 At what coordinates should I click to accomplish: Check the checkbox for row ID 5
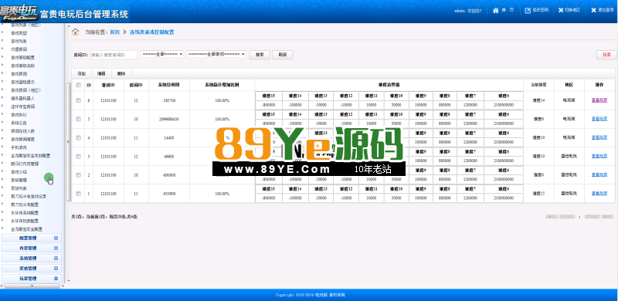click(x=79, y=119)
